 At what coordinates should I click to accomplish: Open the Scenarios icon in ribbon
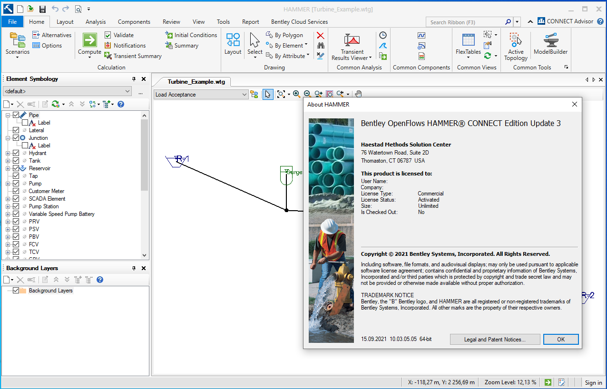click(17, 40)
